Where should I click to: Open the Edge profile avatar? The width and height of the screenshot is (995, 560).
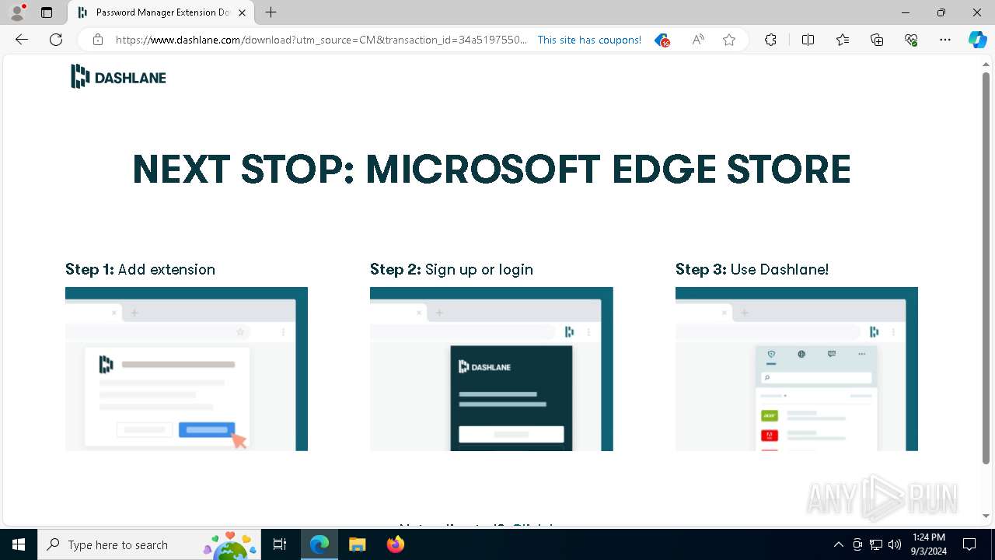17,12
